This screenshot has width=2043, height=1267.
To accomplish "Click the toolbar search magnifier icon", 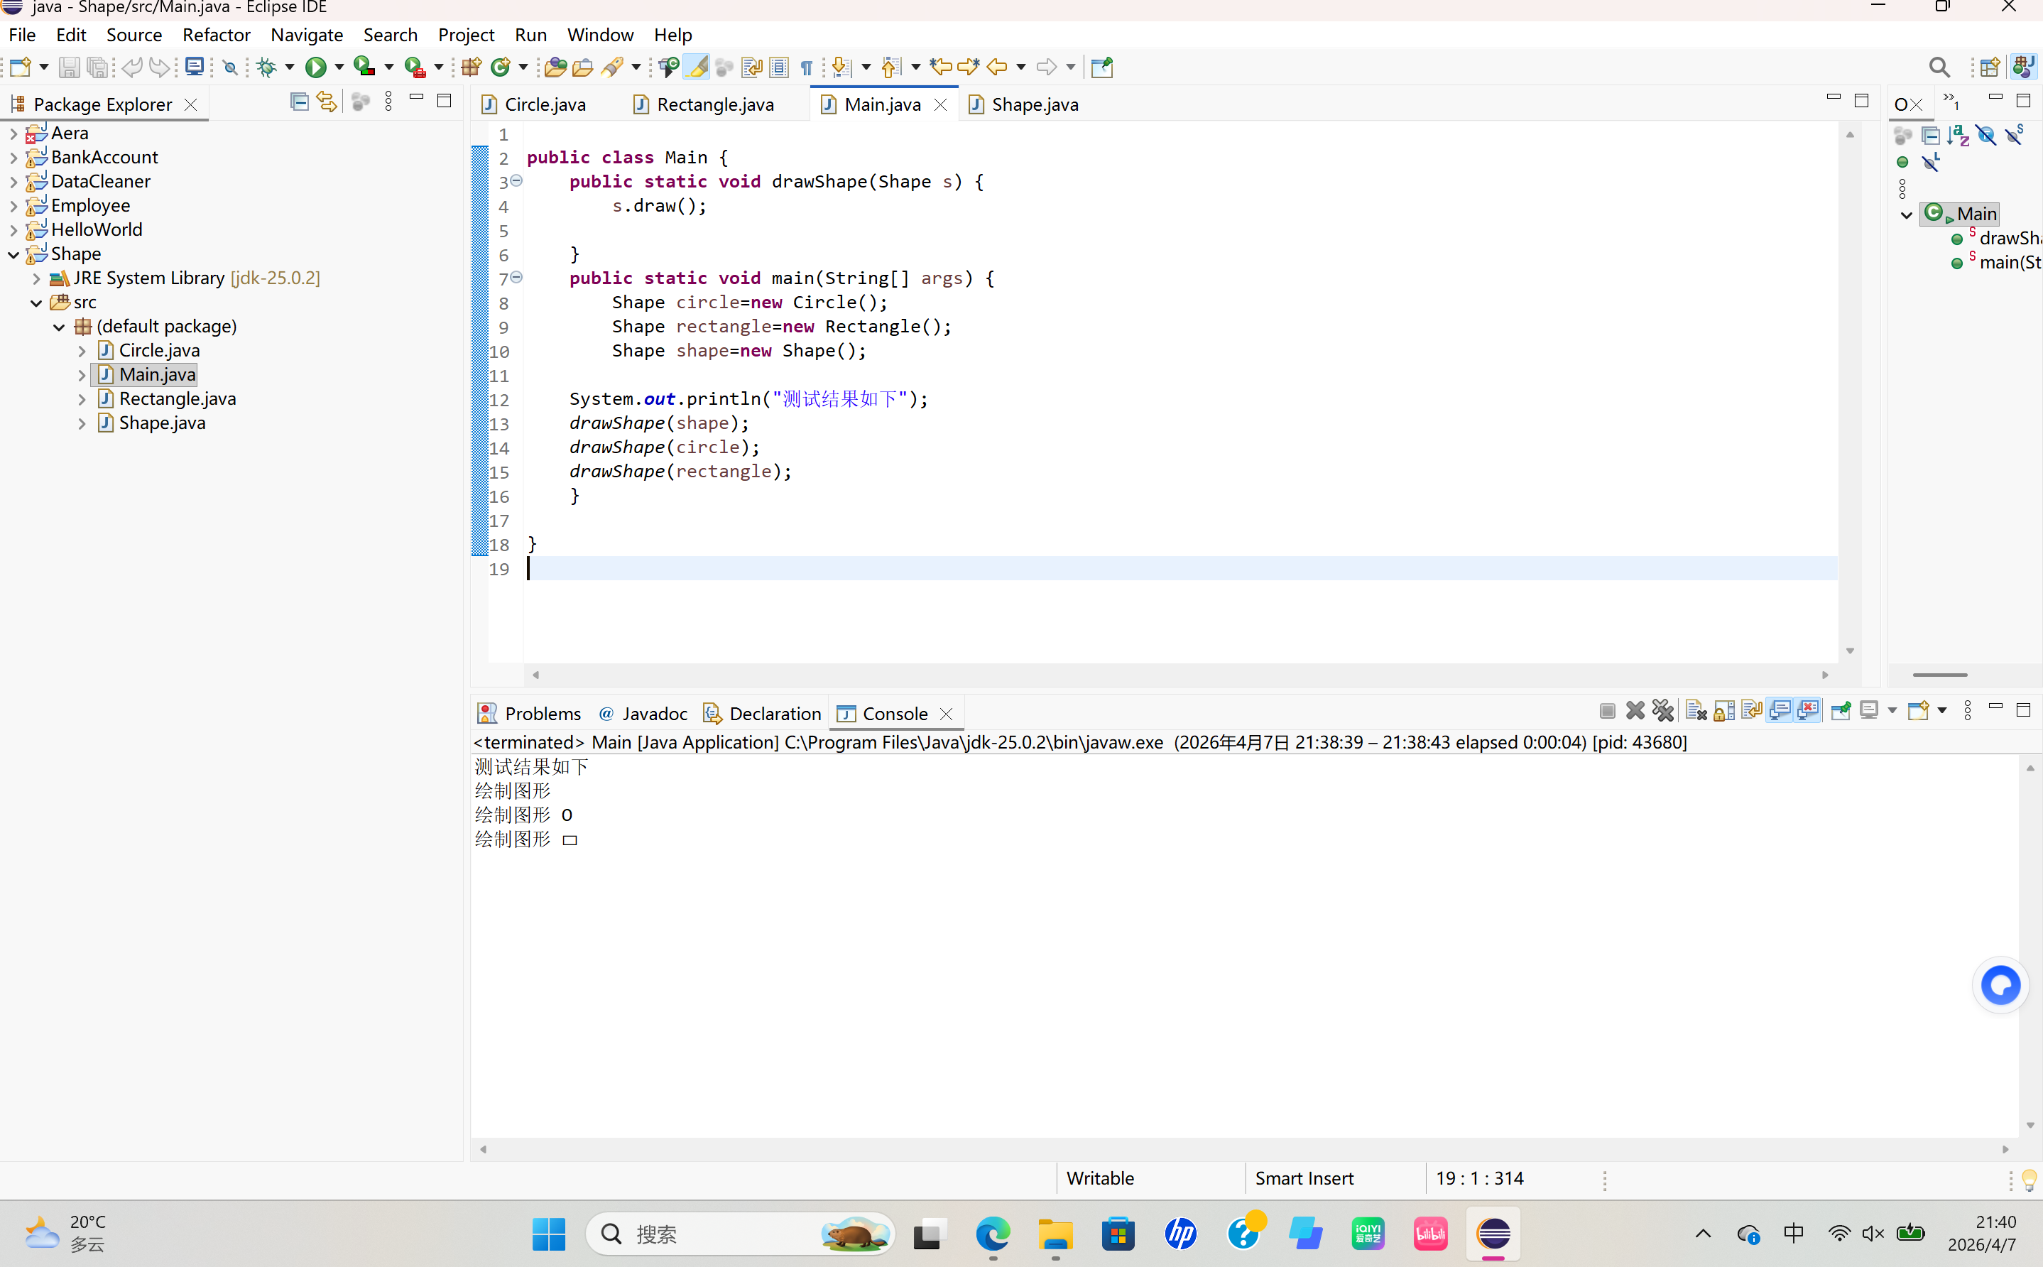I will click(1939, 67).
